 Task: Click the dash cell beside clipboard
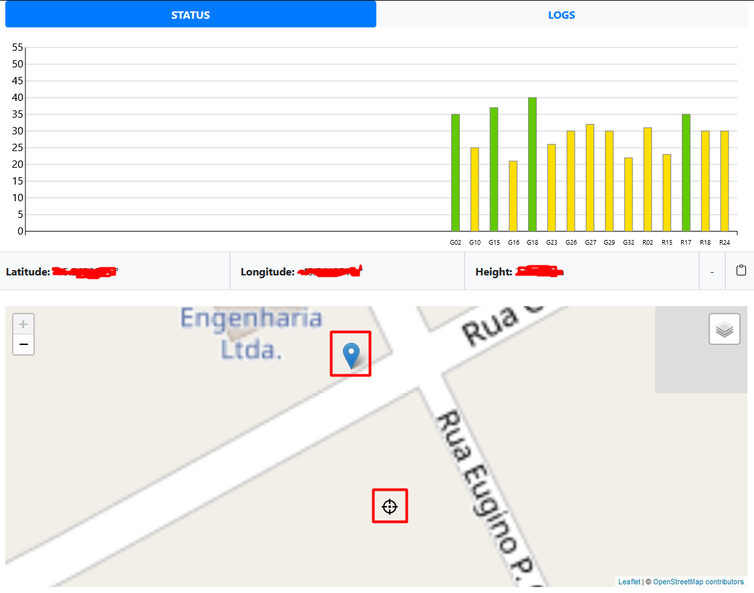tap(712, 271)
